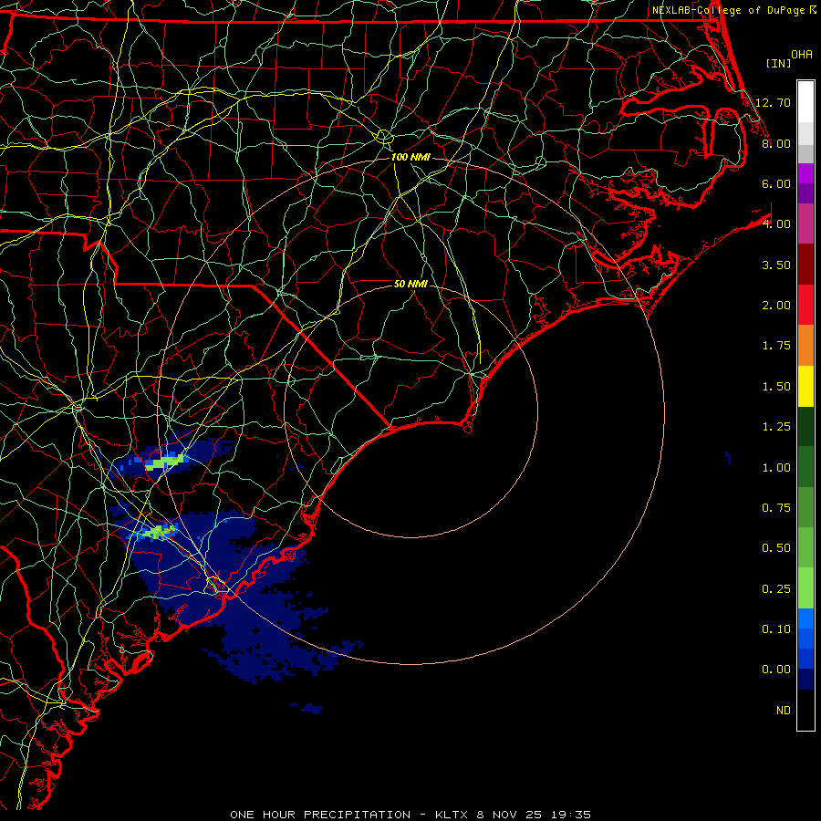Select the 6.00 legend value
821x821 pixels.
coord(776,183)
